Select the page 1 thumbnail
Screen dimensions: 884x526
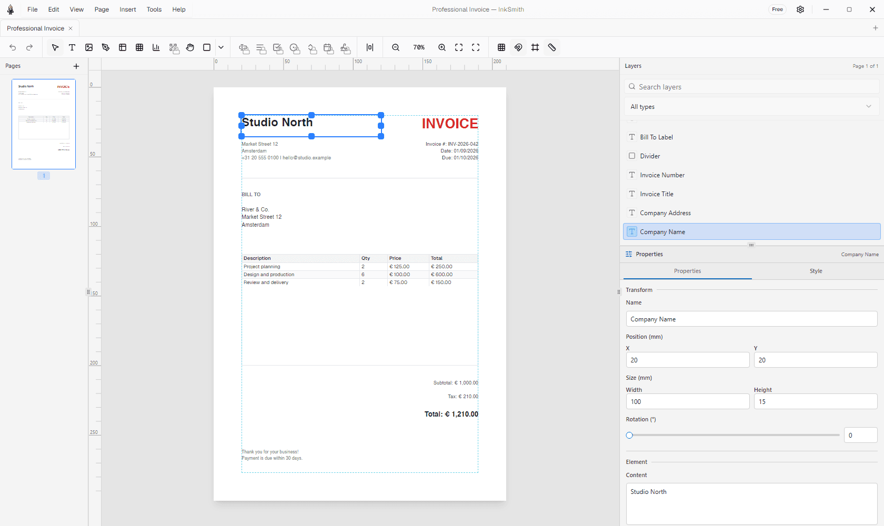[44, 124]
